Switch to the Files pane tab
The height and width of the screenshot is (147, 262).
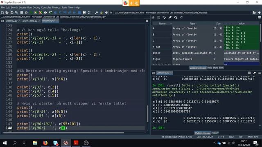221,68
